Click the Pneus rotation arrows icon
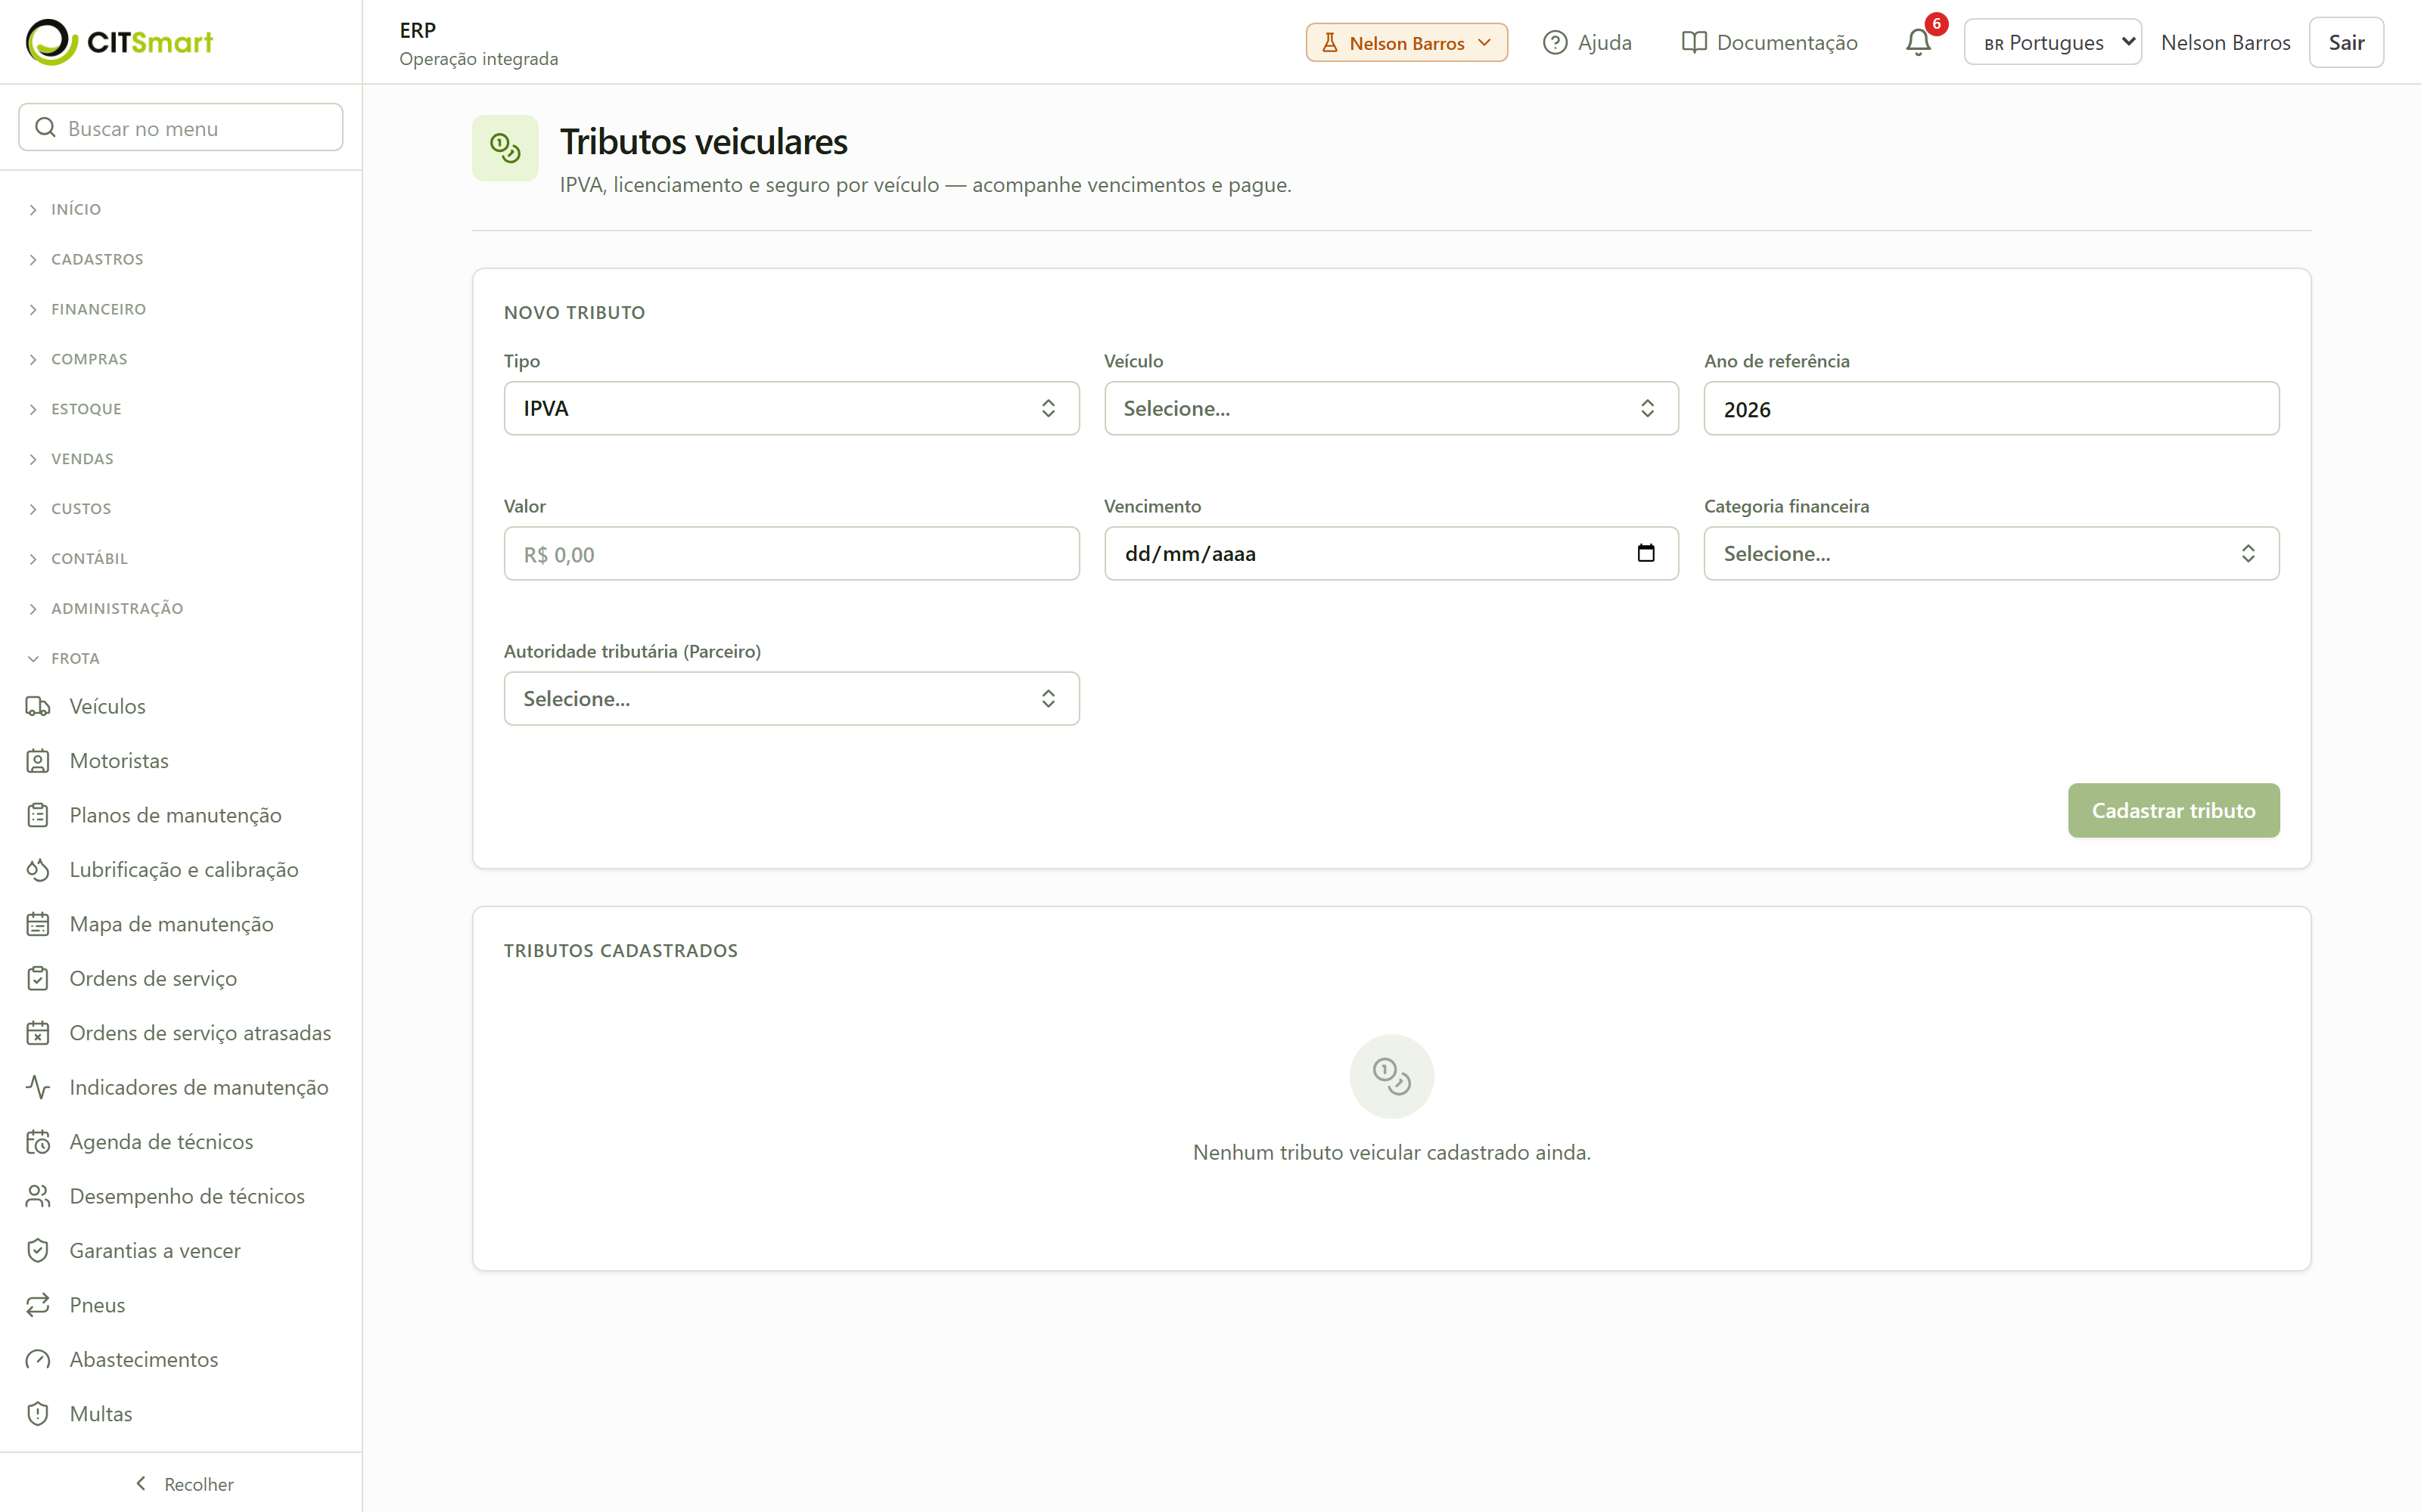The width and height of the screenshot is (2421, 1512). (x=38, y=1305)
